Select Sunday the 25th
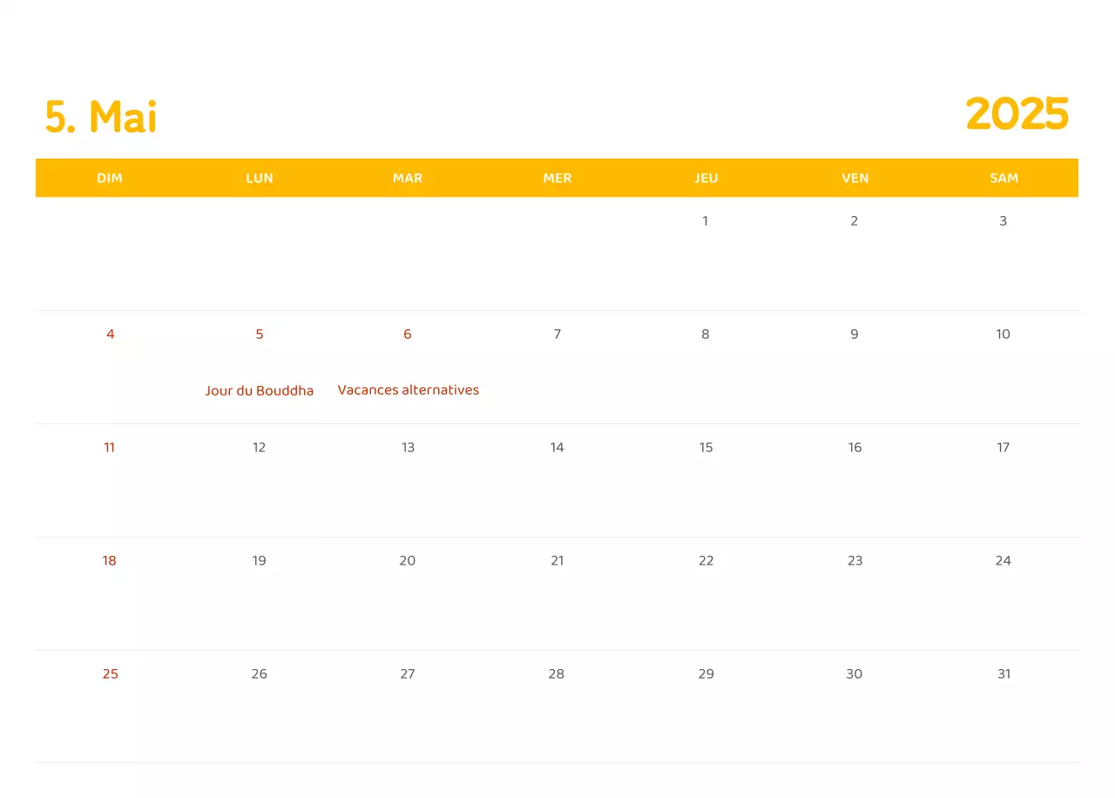This screenshot has width=1115, height=798. (110, 673)
